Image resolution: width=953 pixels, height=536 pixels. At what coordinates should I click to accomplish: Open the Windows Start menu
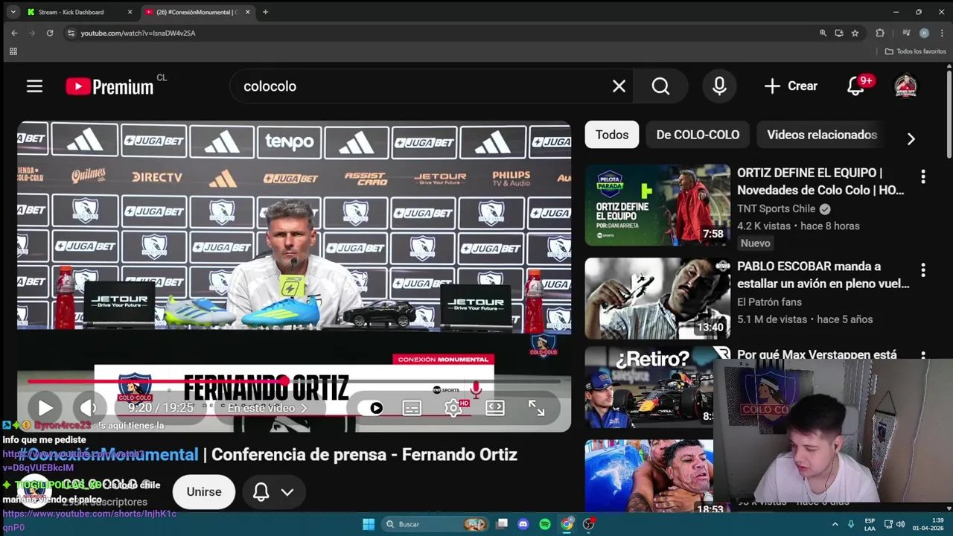click(x=369, y=524)
